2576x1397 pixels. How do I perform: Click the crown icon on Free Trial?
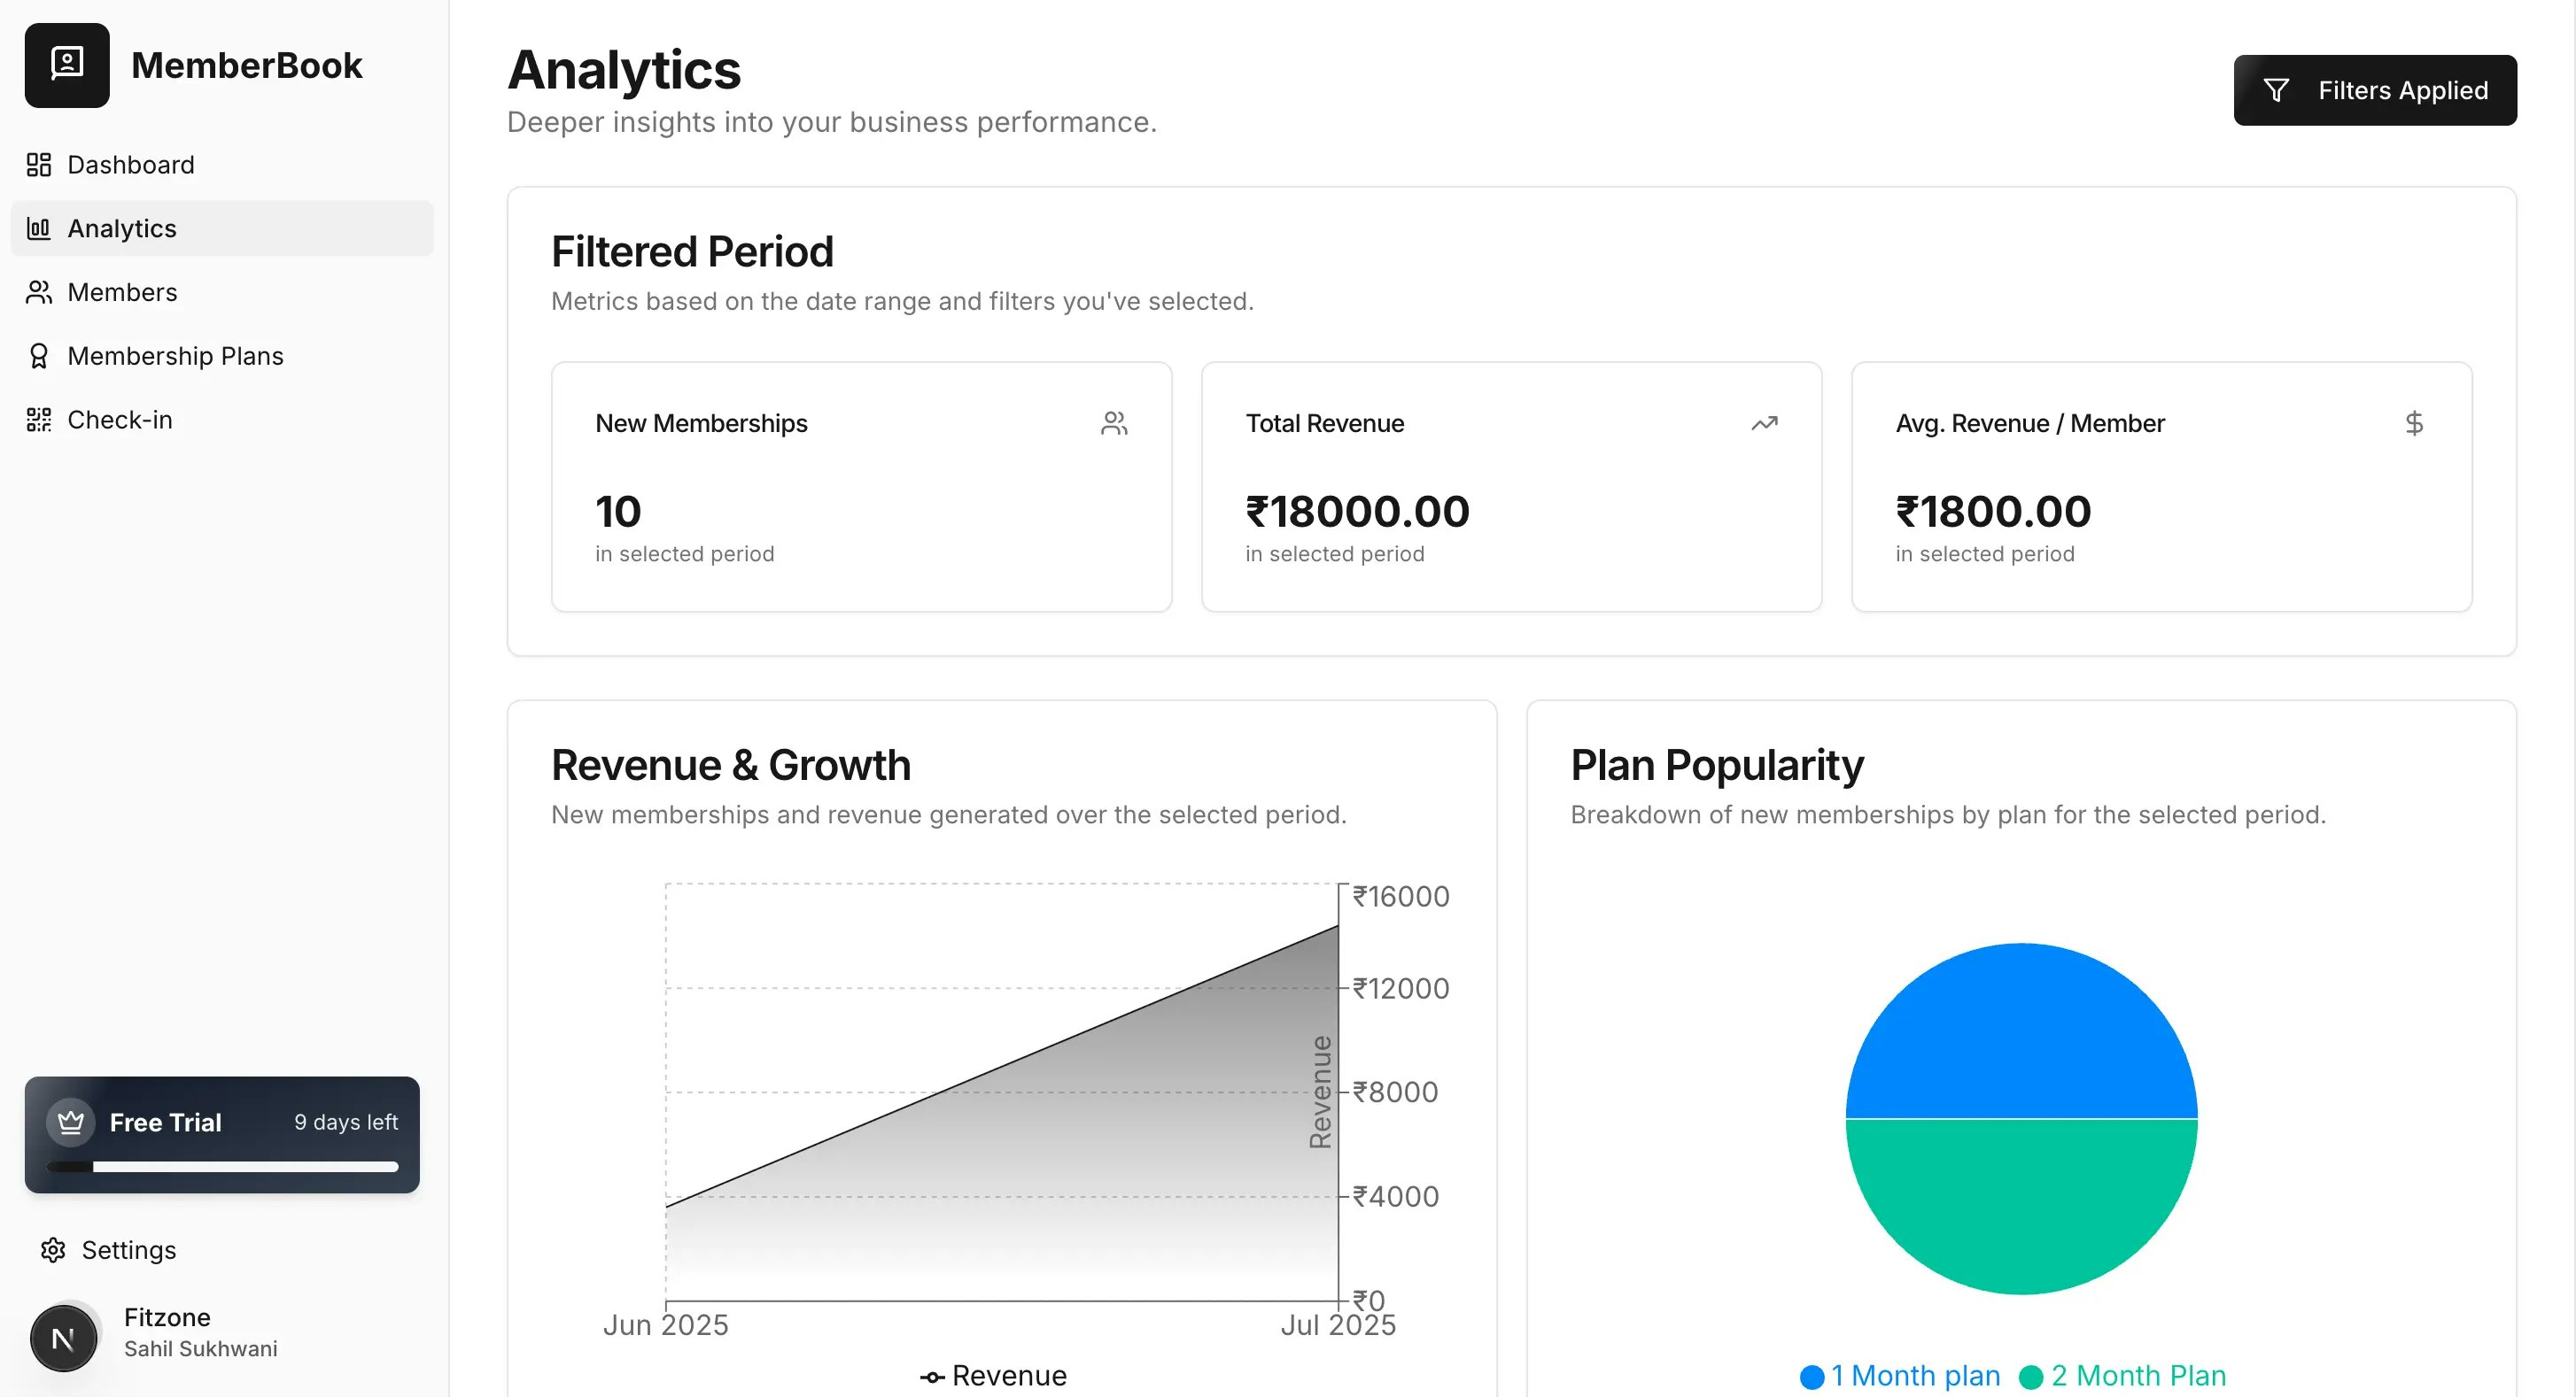[70, 1123]
